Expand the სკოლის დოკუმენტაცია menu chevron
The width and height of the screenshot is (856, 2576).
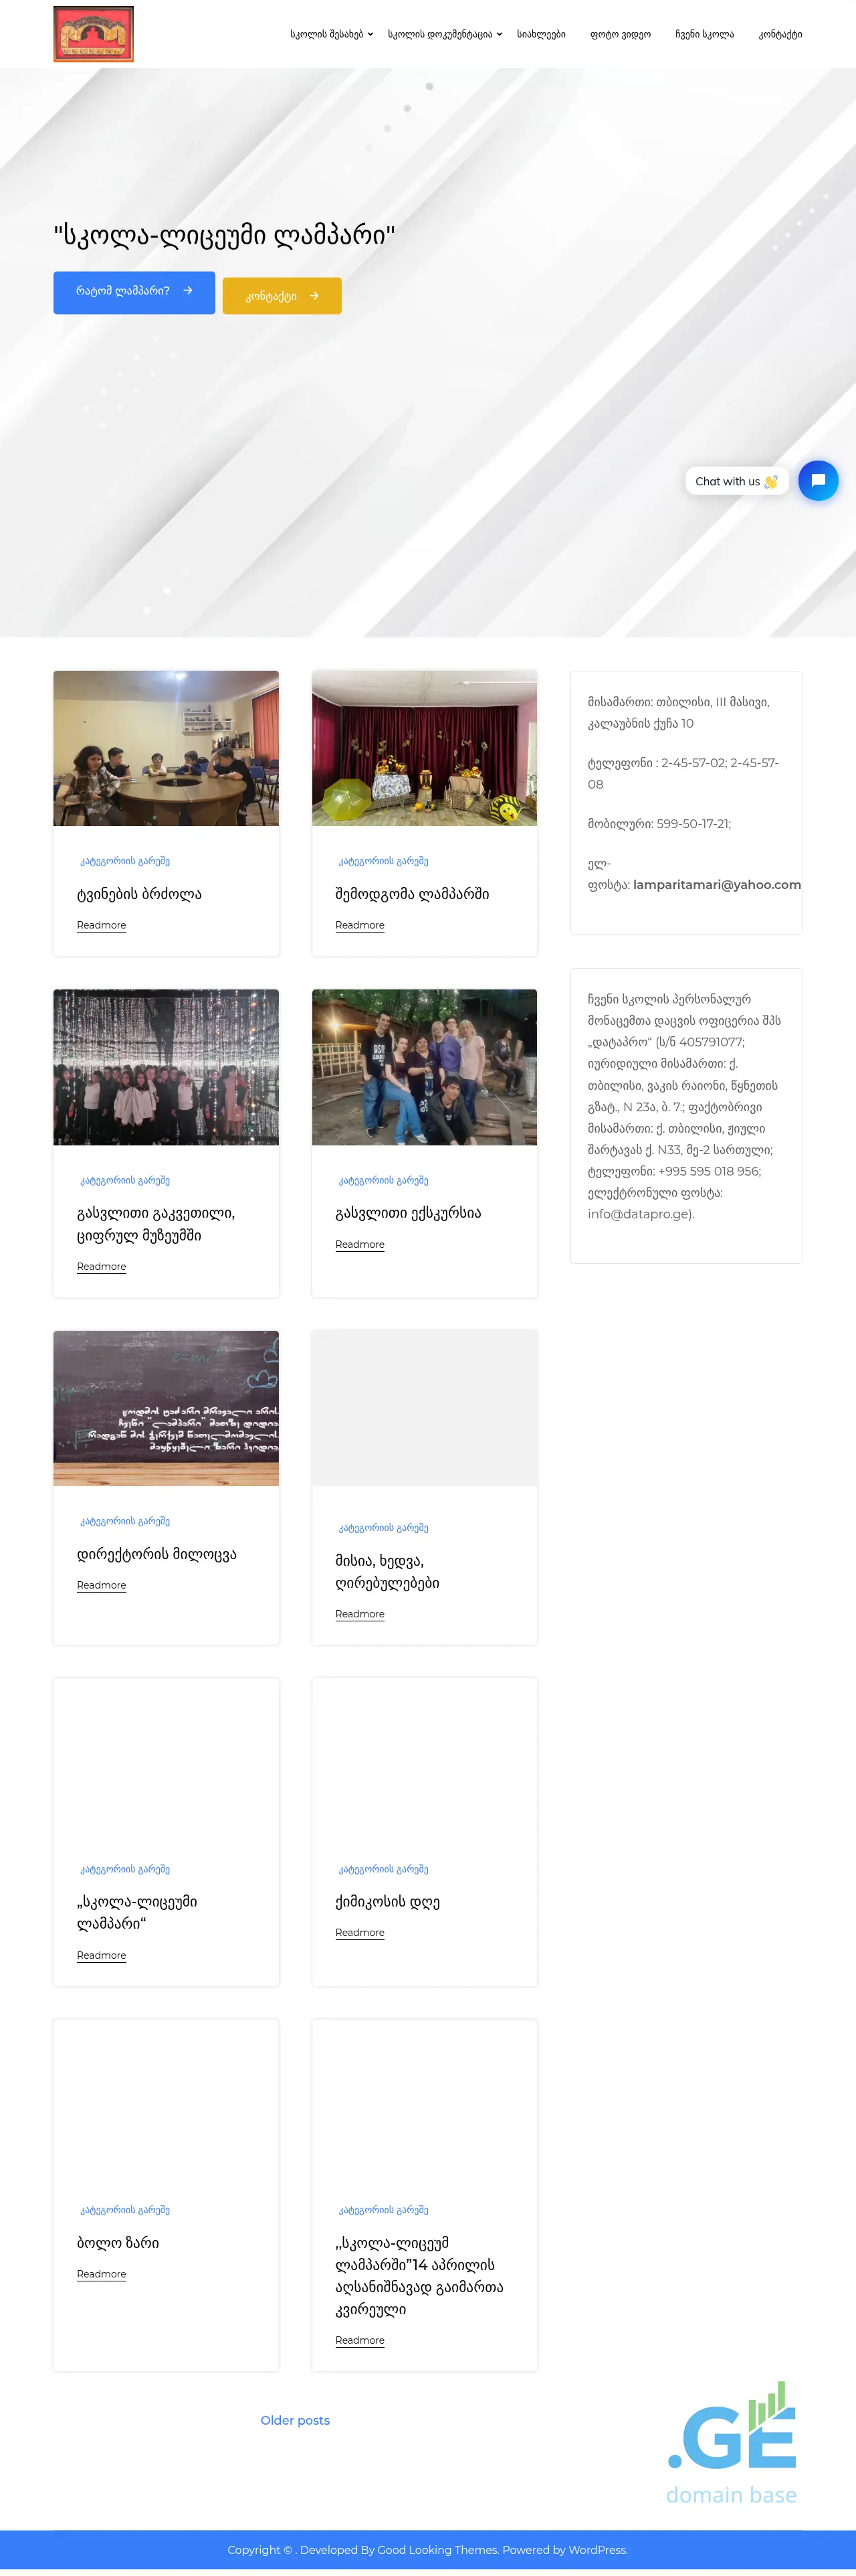[500, 34]
